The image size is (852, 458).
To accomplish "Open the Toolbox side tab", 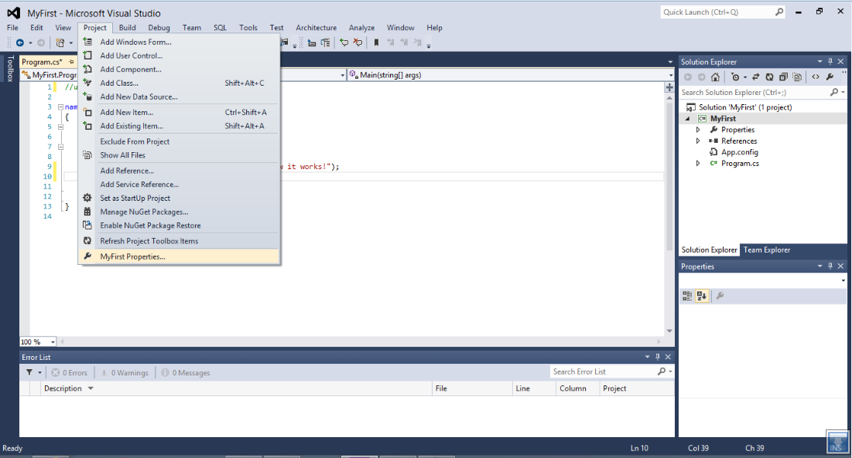I will click(10, 69).
